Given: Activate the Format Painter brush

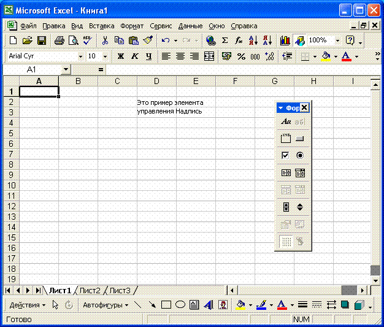Looking at the screenshot, I should 148,40.
